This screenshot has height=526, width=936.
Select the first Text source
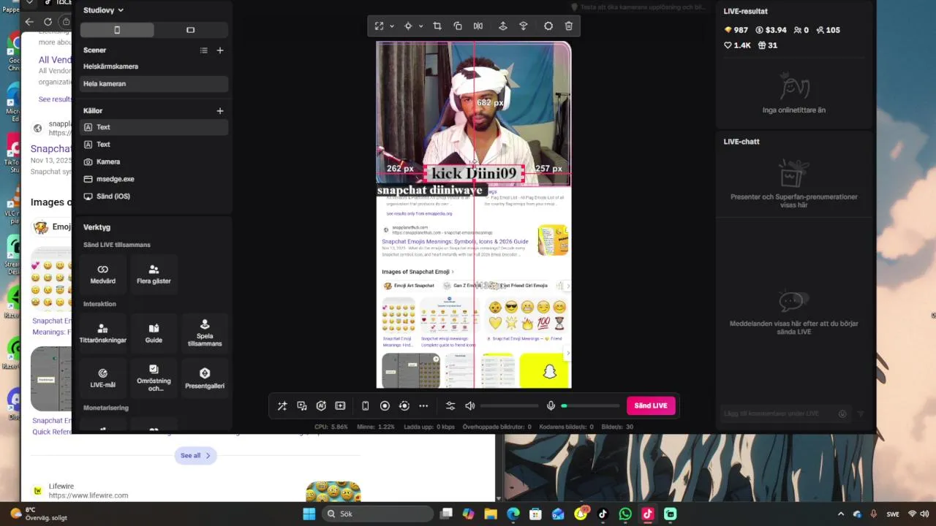pos(154,127)
